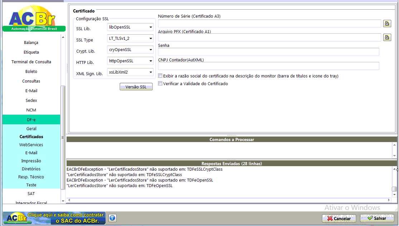Toggle Verificar a Validade do Certificado
Screen dimensions: 399x226
(160, 83)
